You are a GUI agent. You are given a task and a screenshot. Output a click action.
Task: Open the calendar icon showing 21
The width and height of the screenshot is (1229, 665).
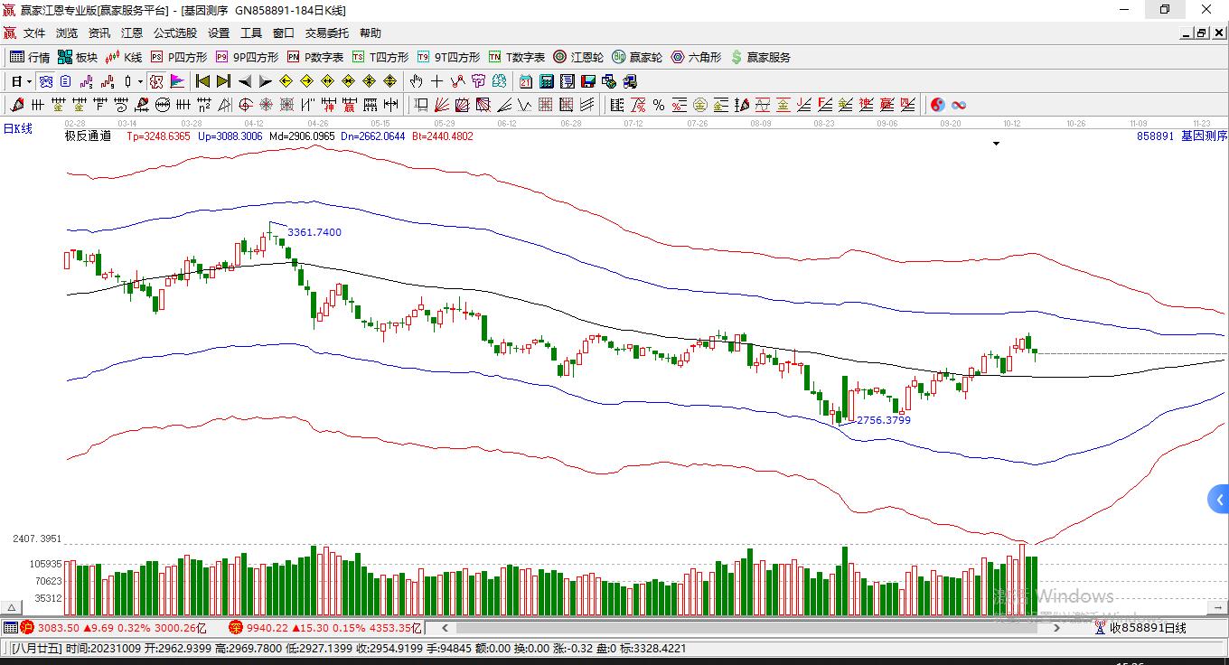coord(525,81)
